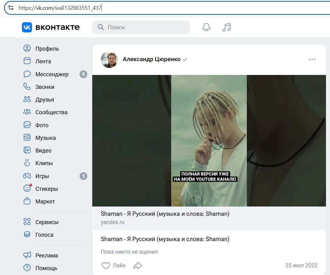This screenshot has height=275, width=330.
Task: Open the music player via the notes icon
Action: pyautogui.click(x=226, y=27)
